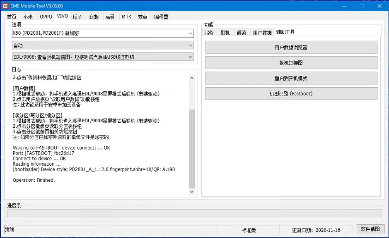Viewport: 389px width, 238px height.
Task: Switch to the OPPO tab
Action: click(46, 17)
